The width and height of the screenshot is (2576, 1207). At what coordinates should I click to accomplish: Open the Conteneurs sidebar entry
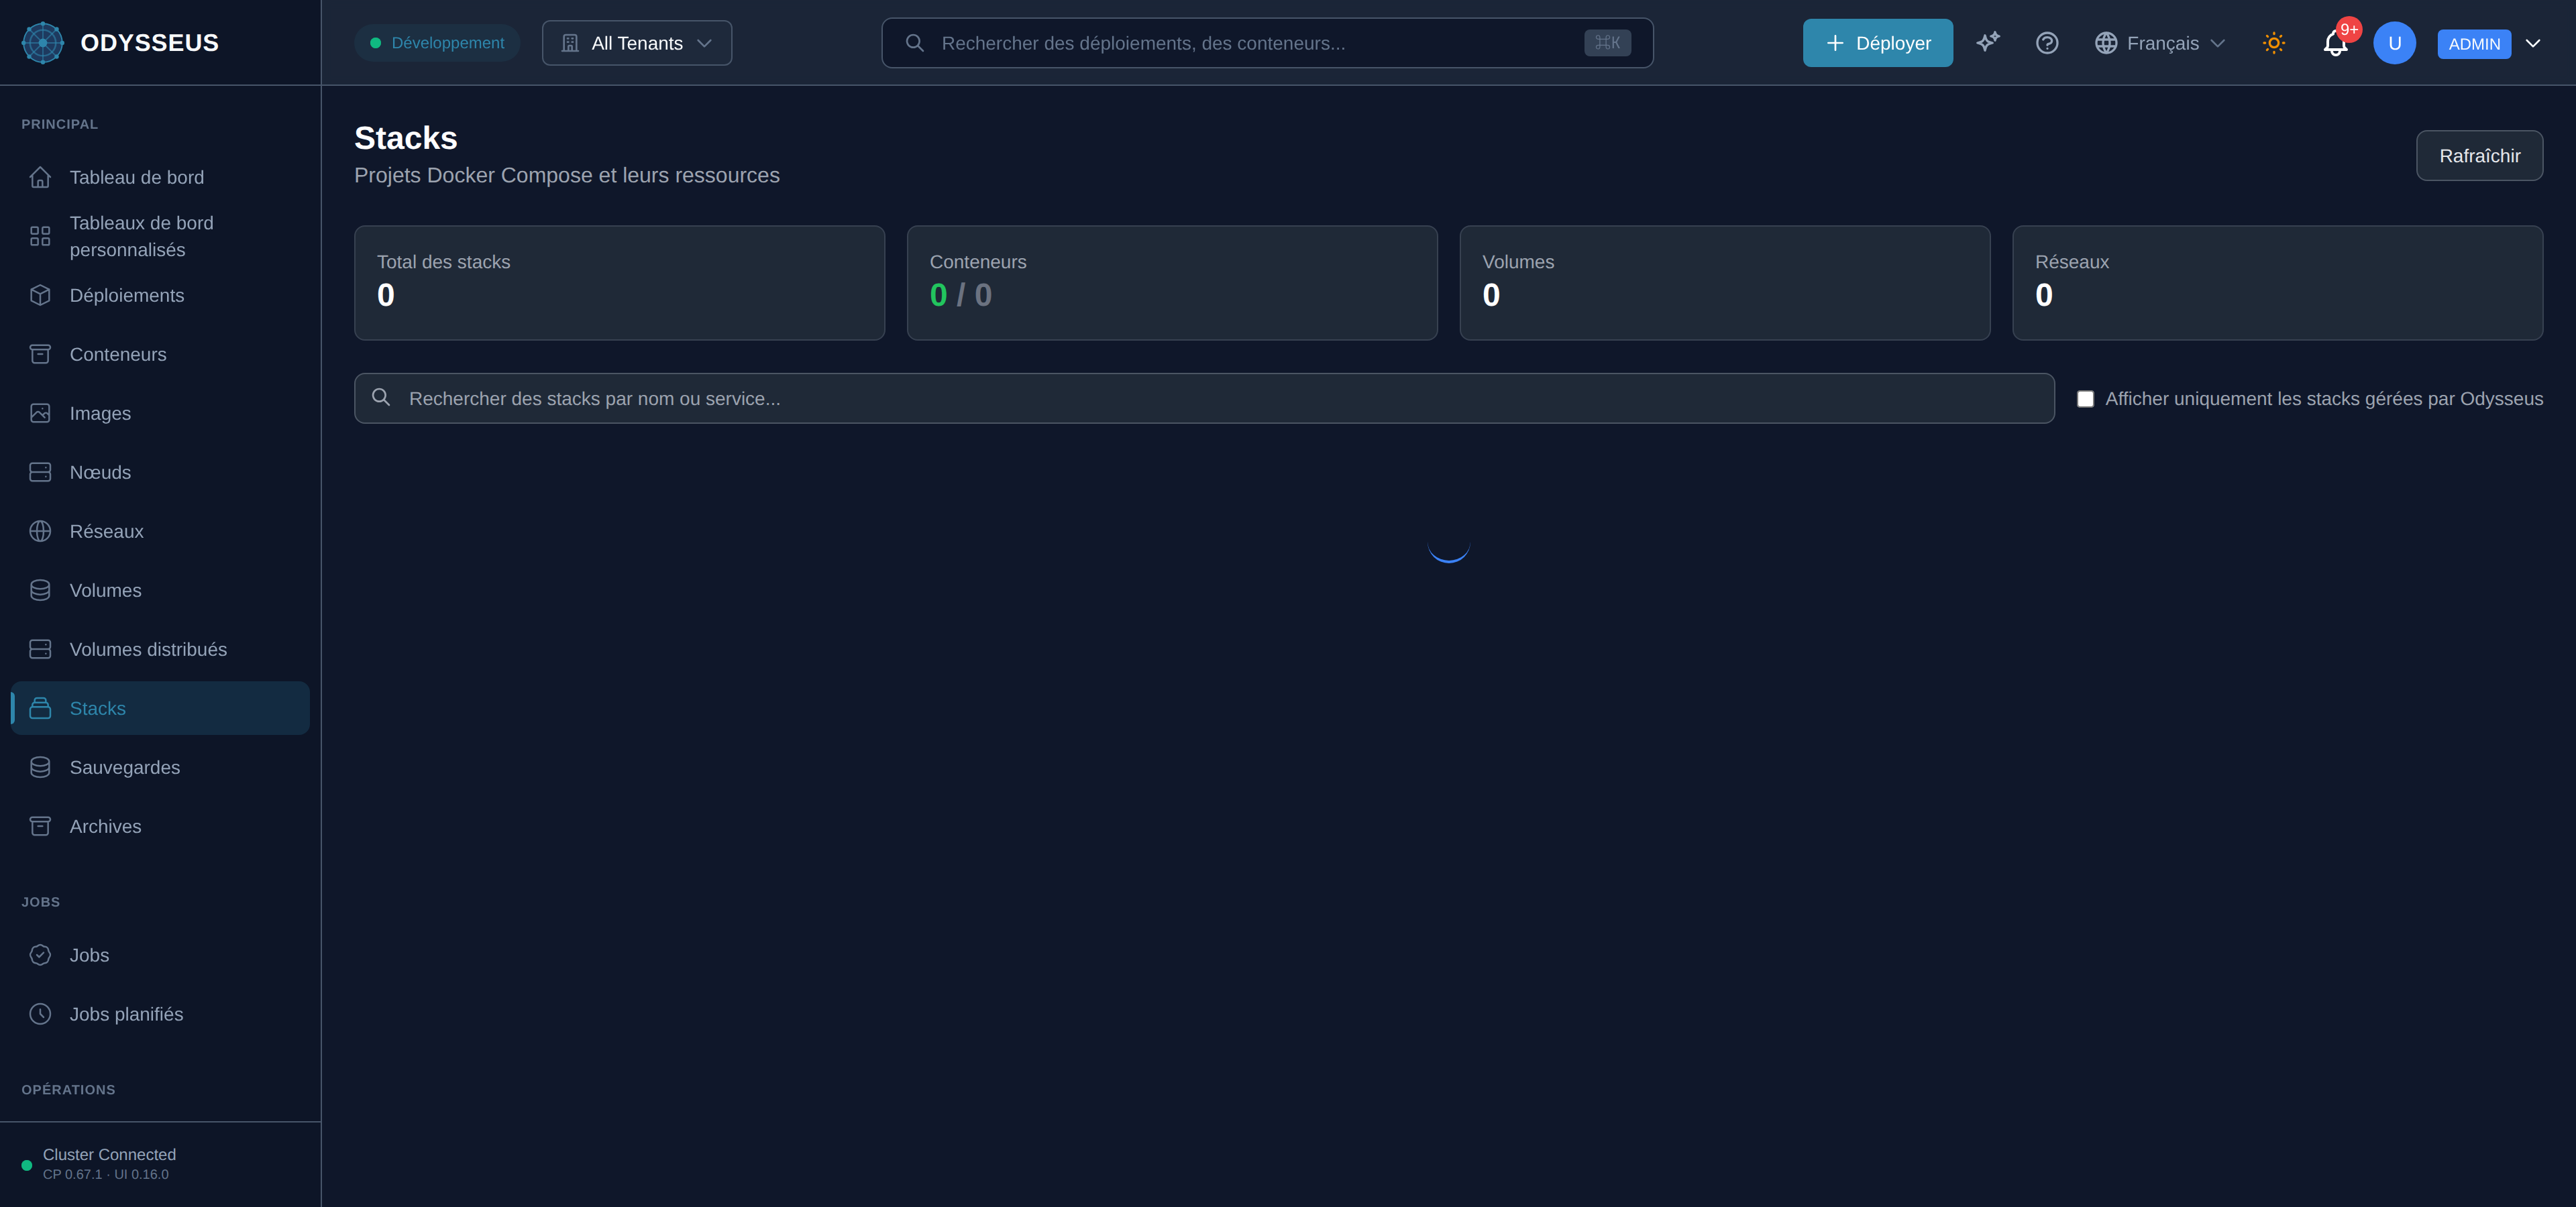click(160, 353)
